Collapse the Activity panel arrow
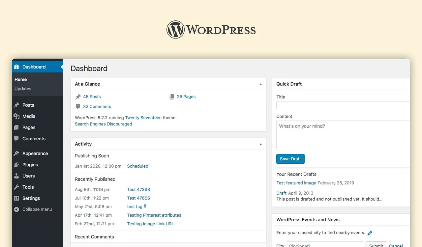422x247 pixels. 260,144
